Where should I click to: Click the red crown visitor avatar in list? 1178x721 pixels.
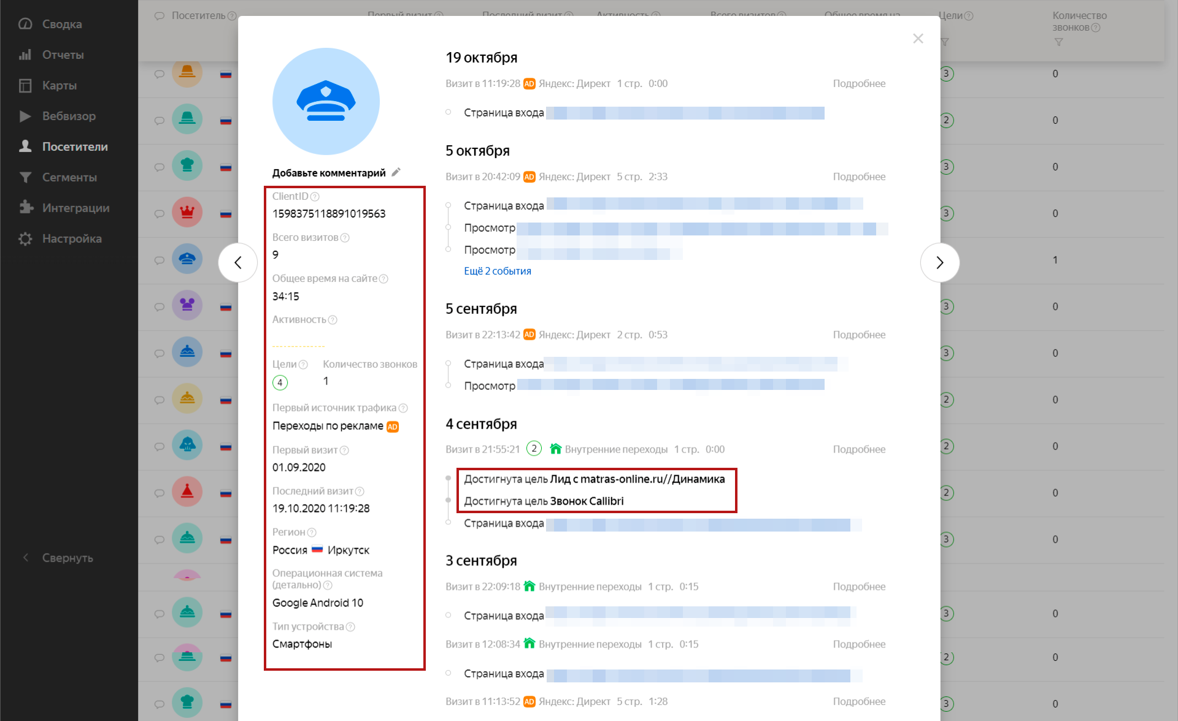pyautogui.click(x=187, y=213)
